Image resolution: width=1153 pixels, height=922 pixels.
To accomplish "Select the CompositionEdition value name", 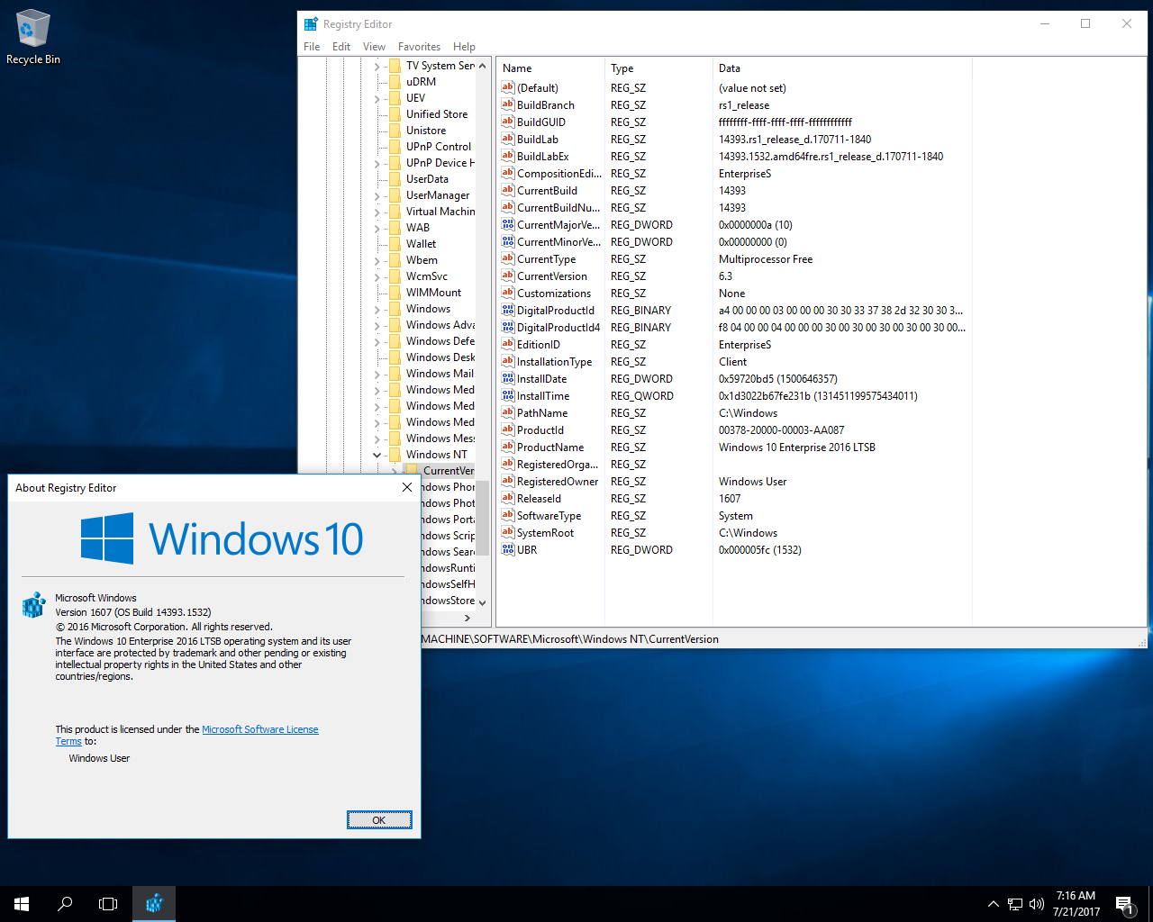I will [558, 173].
